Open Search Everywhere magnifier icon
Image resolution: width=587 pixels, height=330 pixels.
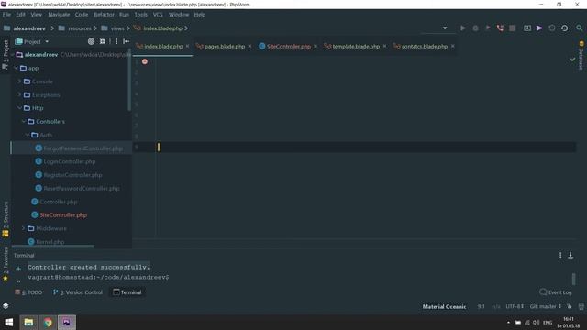[579, 28]
